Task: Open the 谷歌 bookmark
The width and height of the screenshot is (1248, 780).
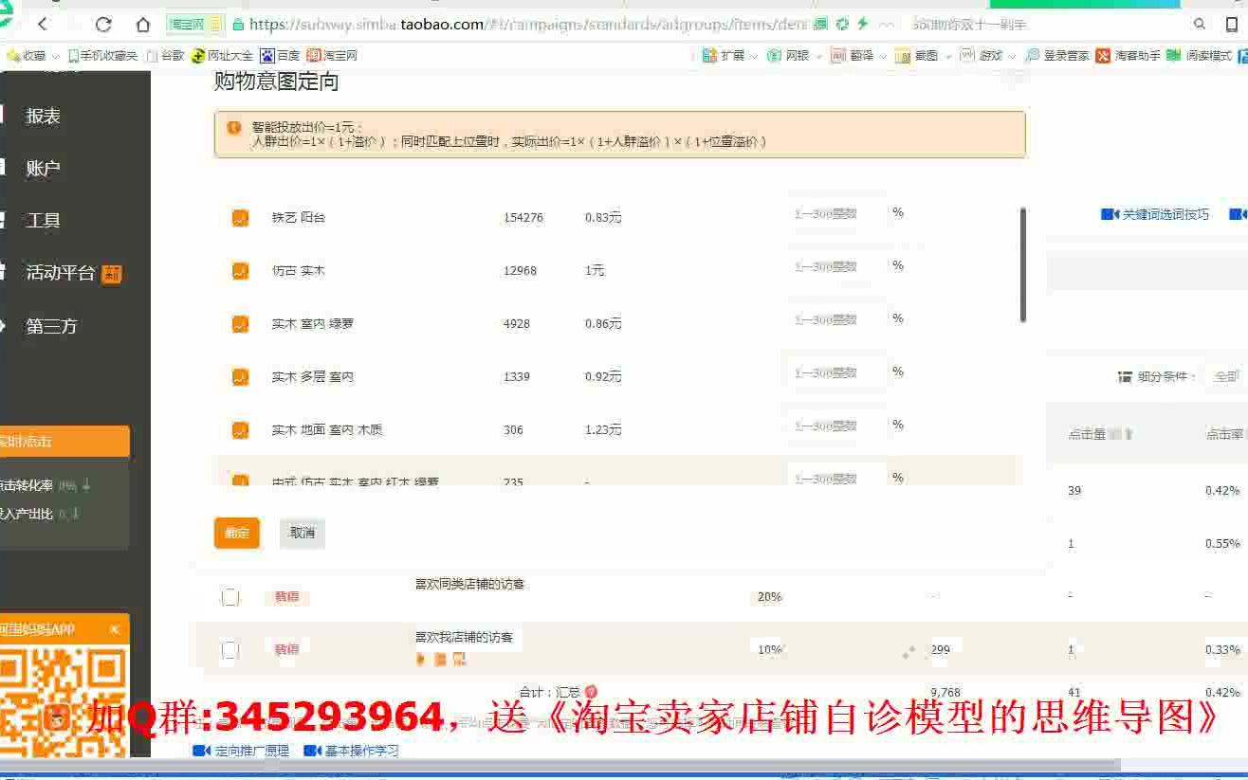Action: coord(165,56)
